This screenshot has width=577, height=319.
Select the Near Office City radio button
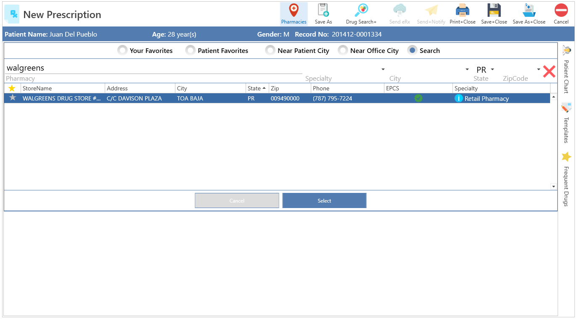[x=343, y=50]
